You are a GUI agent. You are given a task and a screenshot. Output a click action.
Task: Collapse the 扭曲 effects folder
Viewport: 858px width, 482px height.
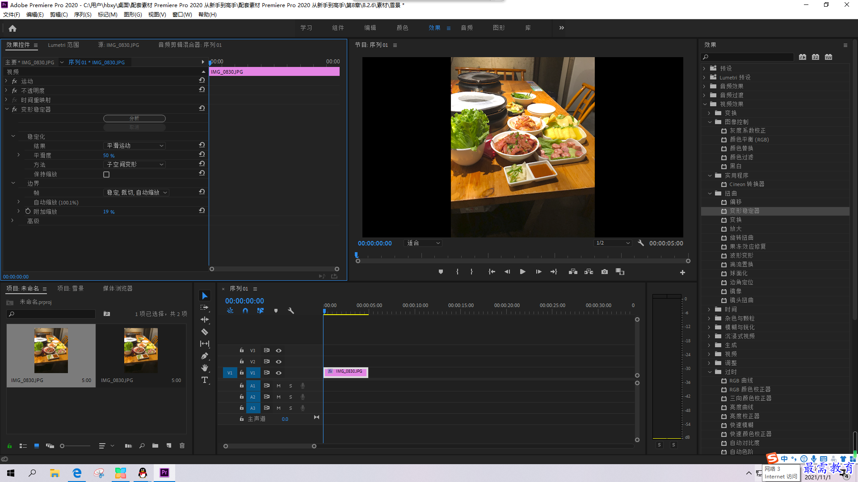click(x=710, y=193)
